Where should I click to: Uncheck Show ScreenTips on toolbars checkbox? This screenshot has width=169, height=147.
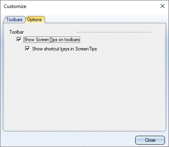(19, 40)
